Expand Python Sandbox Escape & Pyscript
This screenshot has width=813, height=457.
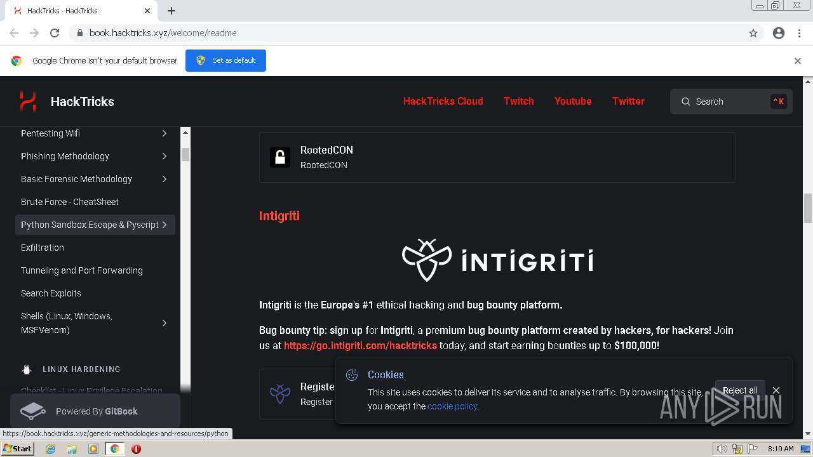165,225
